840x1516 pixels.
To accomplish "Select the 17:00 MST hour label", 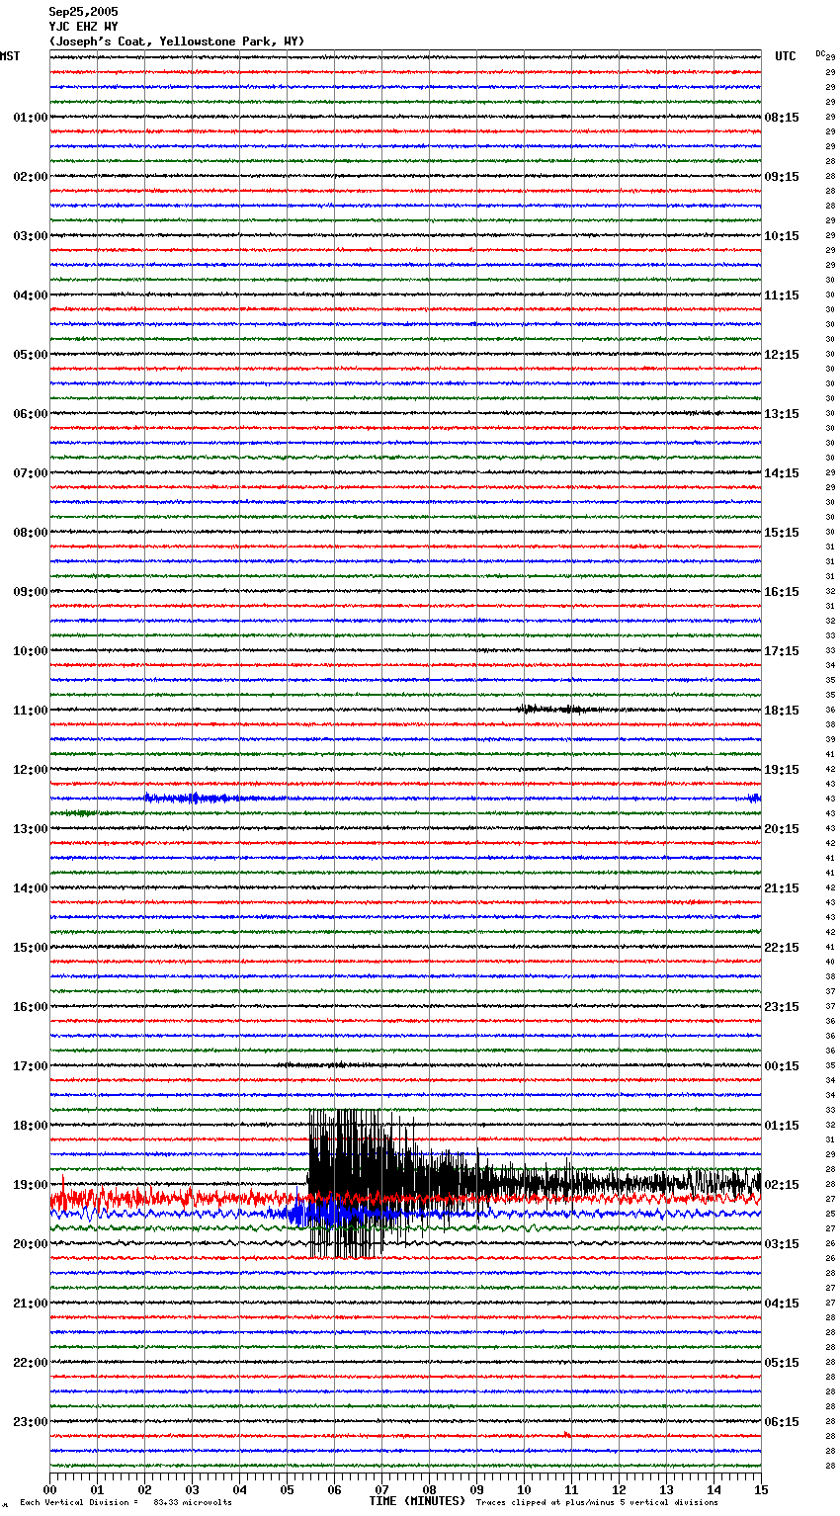I will pos(31,1066).
